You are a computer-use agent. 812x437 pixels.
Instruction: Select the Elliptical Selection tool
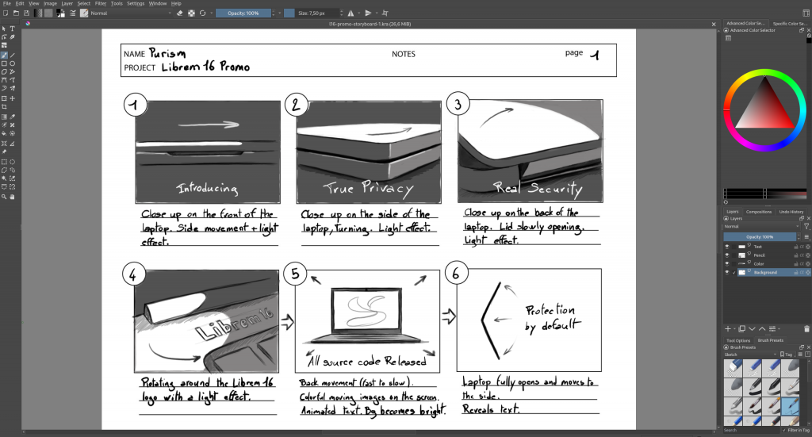(x=13, y=162)
